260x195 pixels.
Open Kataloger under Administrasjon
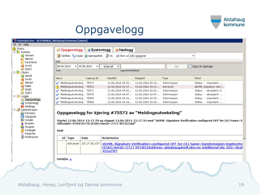(x=28, y=130)
